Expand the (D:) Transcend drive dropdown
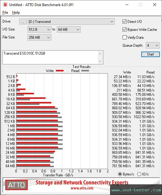The image size is (162, 195). click(71, 22)
